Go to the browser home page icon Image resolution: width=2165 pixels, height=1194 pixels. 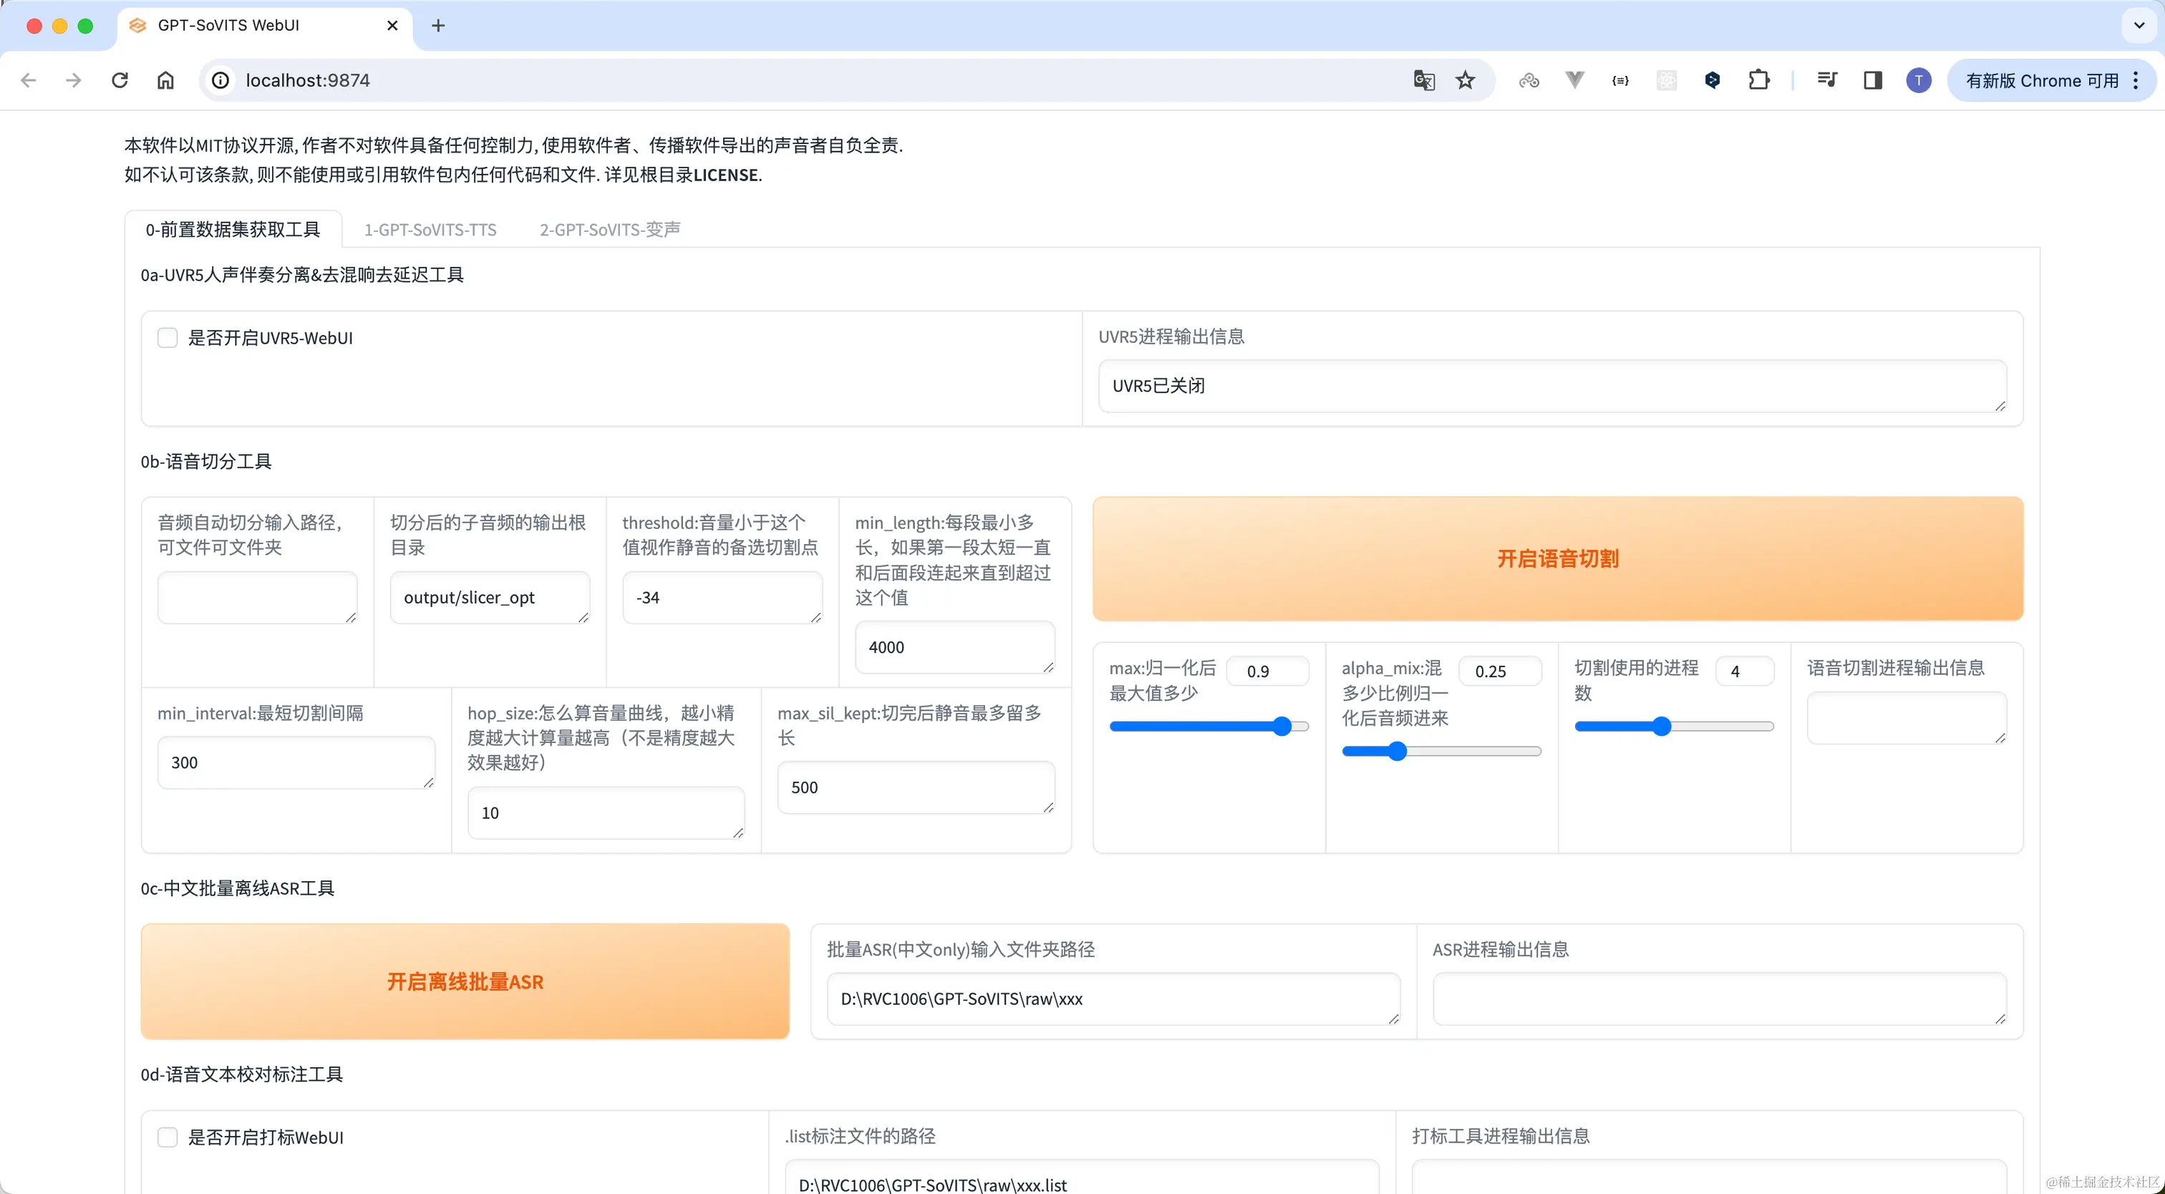pos(165,81)
